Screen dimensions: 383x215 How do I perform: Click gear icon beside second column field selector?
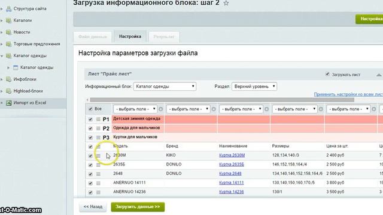pos(214,109)
